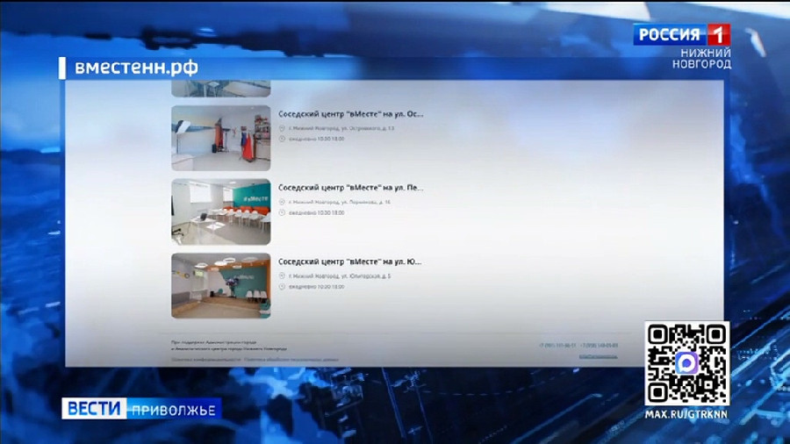Open Соседский центр "вМесте" на ул. Ю... title
This screenshot has height=444, width=790.
click(349, 261)
